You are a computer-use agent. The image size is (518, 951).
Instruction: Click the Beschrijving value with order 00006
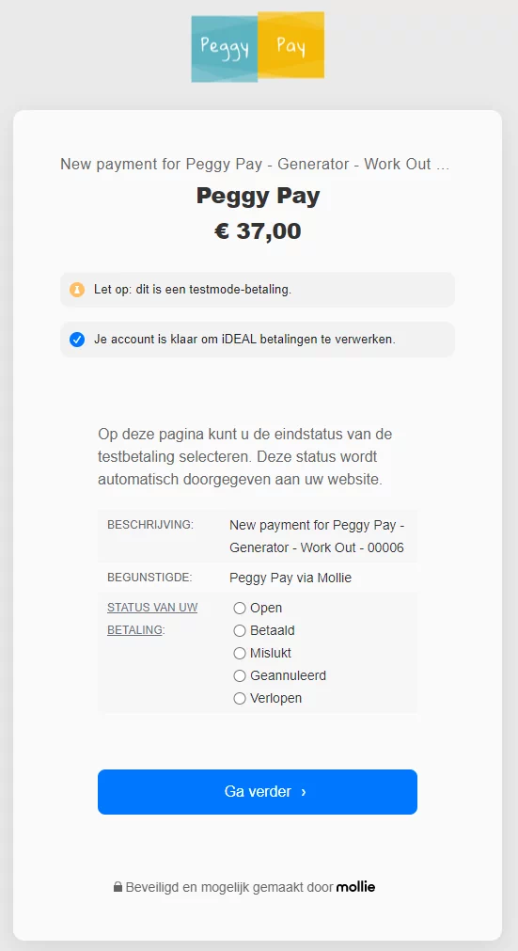pyautogui.click(x=317, y=536)
